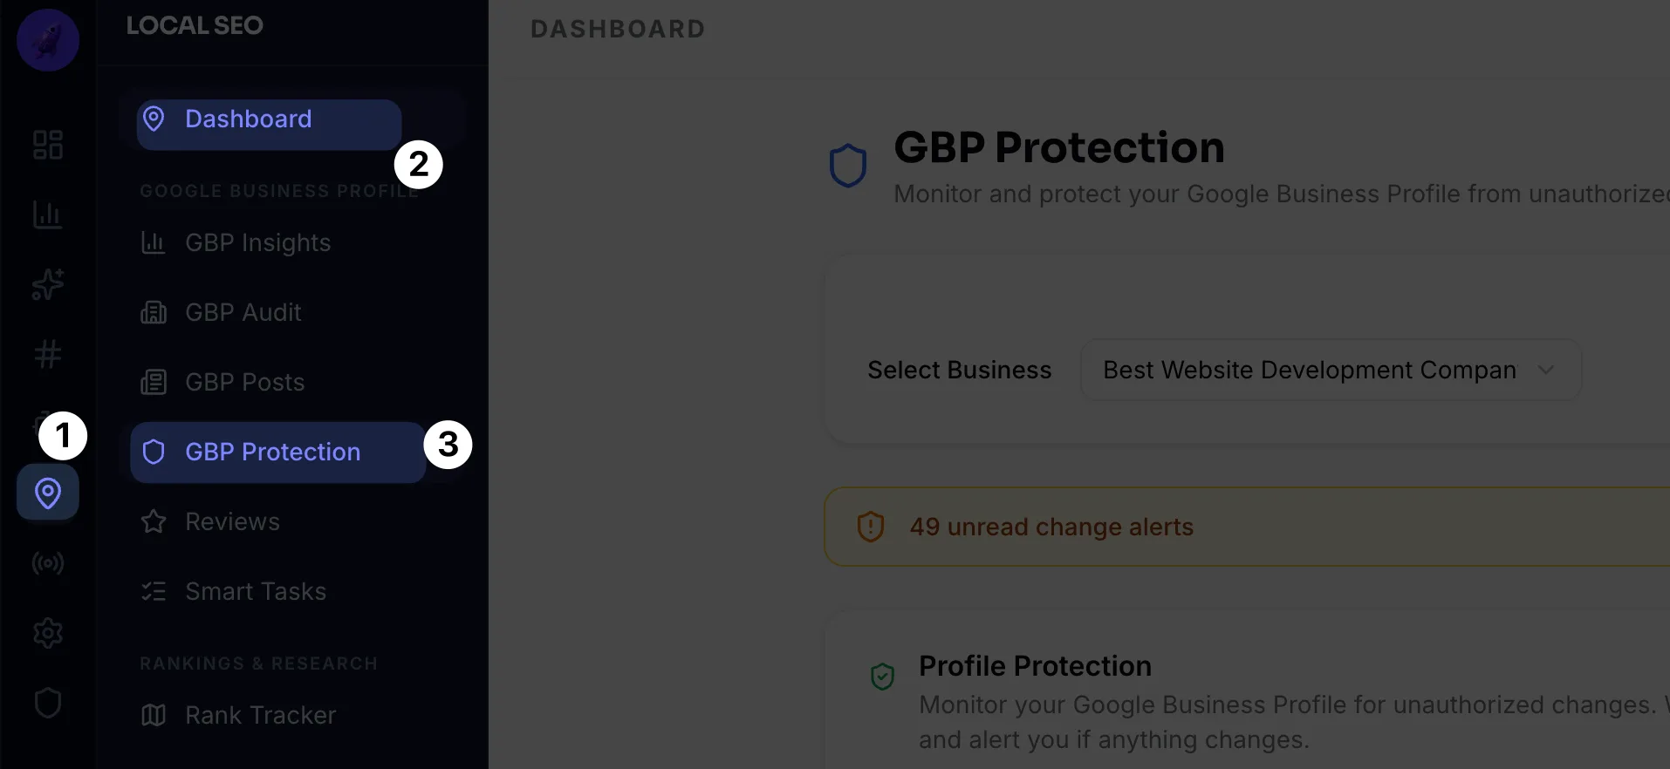Open the hashtag icon in left rail
Image resolution: width=1670 pixels, height=769 pixels.
(48, 354)
